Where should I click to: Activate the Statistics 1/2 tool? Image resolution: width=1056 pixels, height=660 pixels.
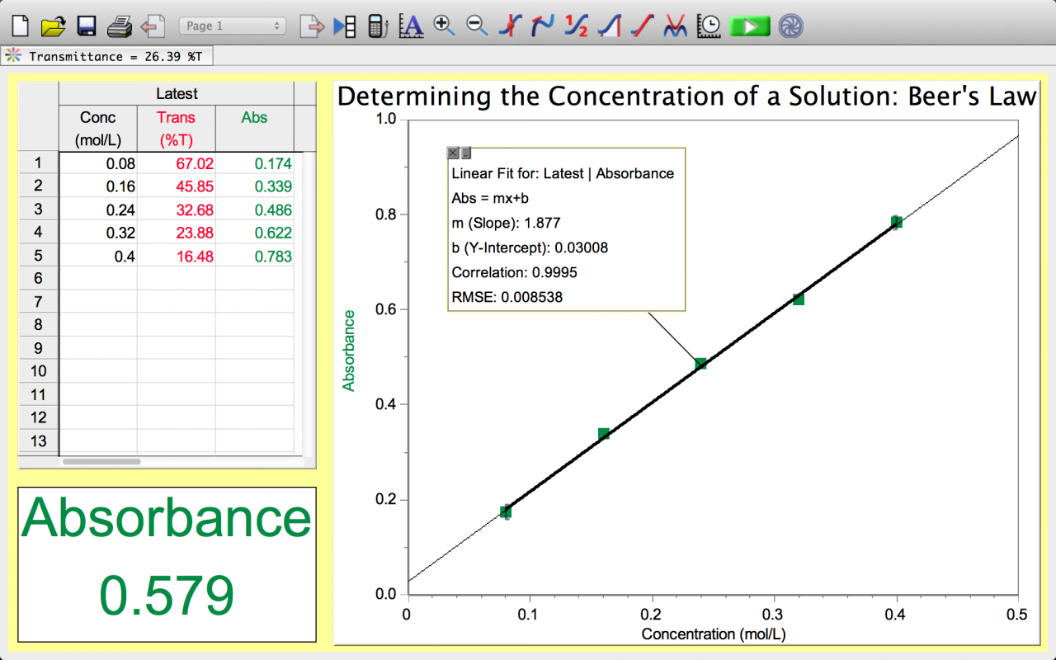click(x=576, y=26)
